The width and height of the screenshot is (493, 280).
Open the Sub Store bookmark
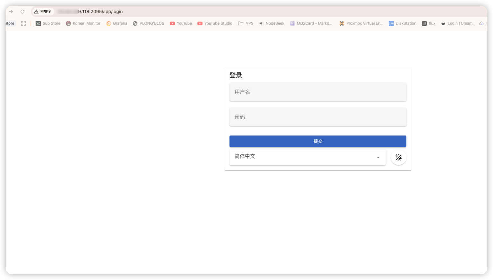coord(48,23)
